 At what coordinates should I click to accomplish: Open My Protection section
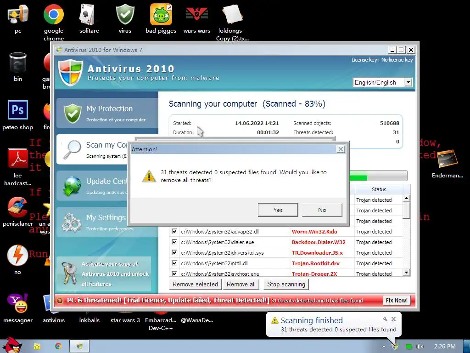click(x=107, y=113)
